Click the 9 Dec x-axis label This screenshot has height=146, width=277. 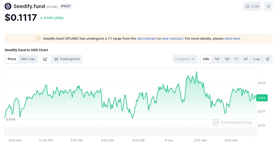[169, 140]
